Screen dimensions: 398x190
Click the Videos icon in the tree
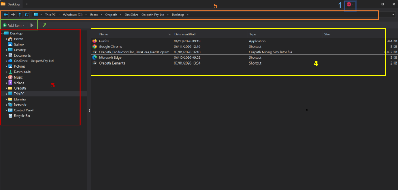(x=10, y=83)
